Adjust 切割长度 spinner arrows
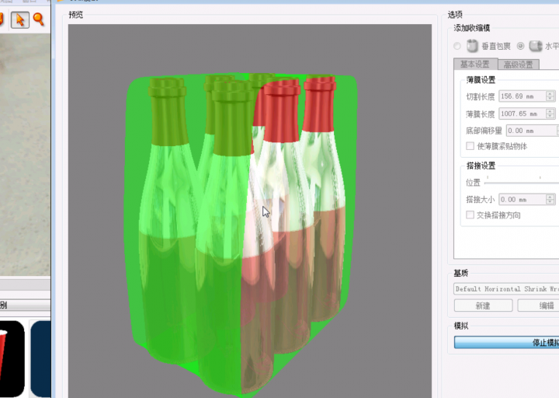Image resolution: width=559 pixels, height=398 pixels. tap(550, 96)
